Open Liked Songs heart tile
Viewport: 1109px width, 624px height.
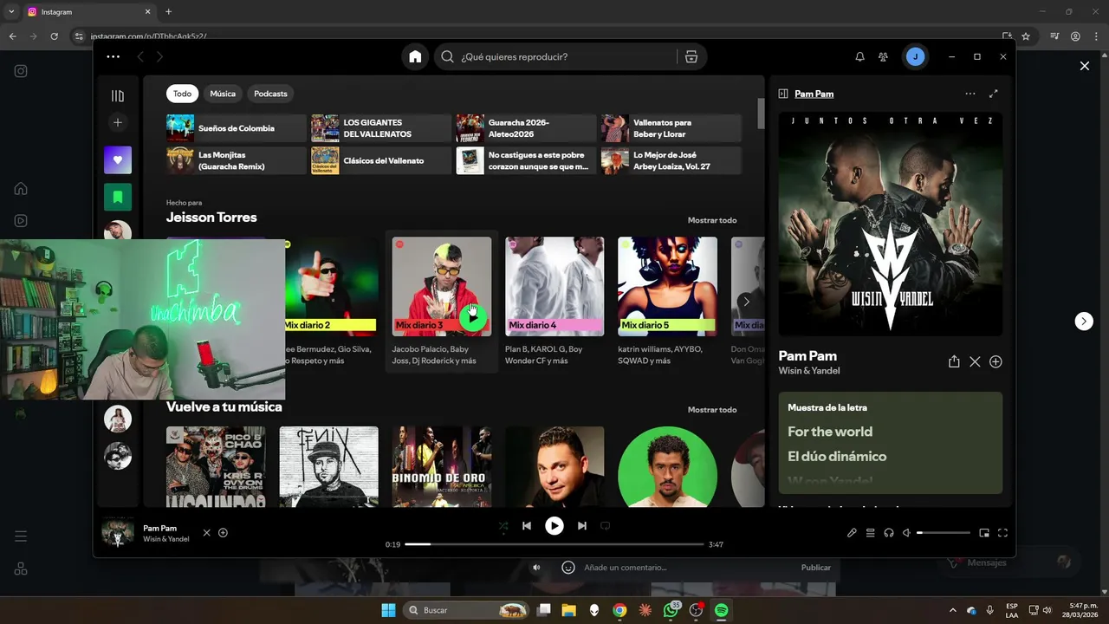(118, 159)
